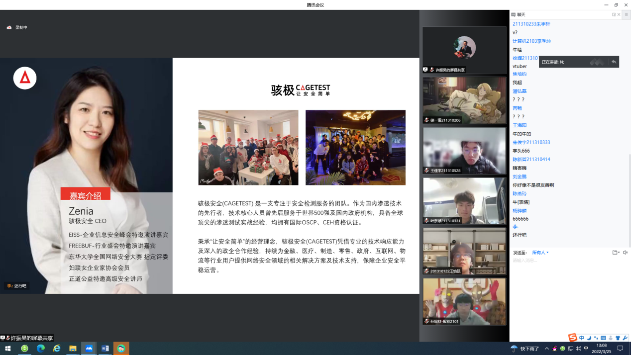Select 王佳宇211310528 video thumbnail
The width and height of the screenshot is (631, 355).
tap(464, 150)
